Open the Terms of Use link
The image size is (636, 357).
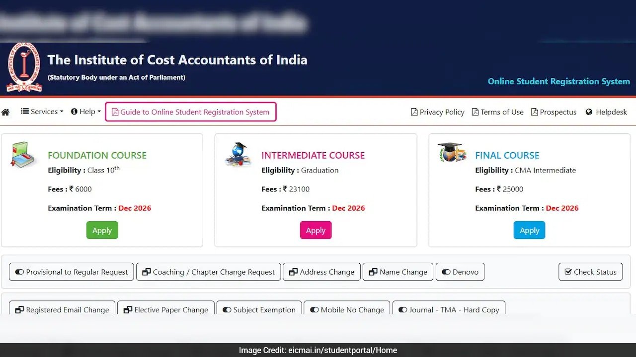[x=498, y=112]
